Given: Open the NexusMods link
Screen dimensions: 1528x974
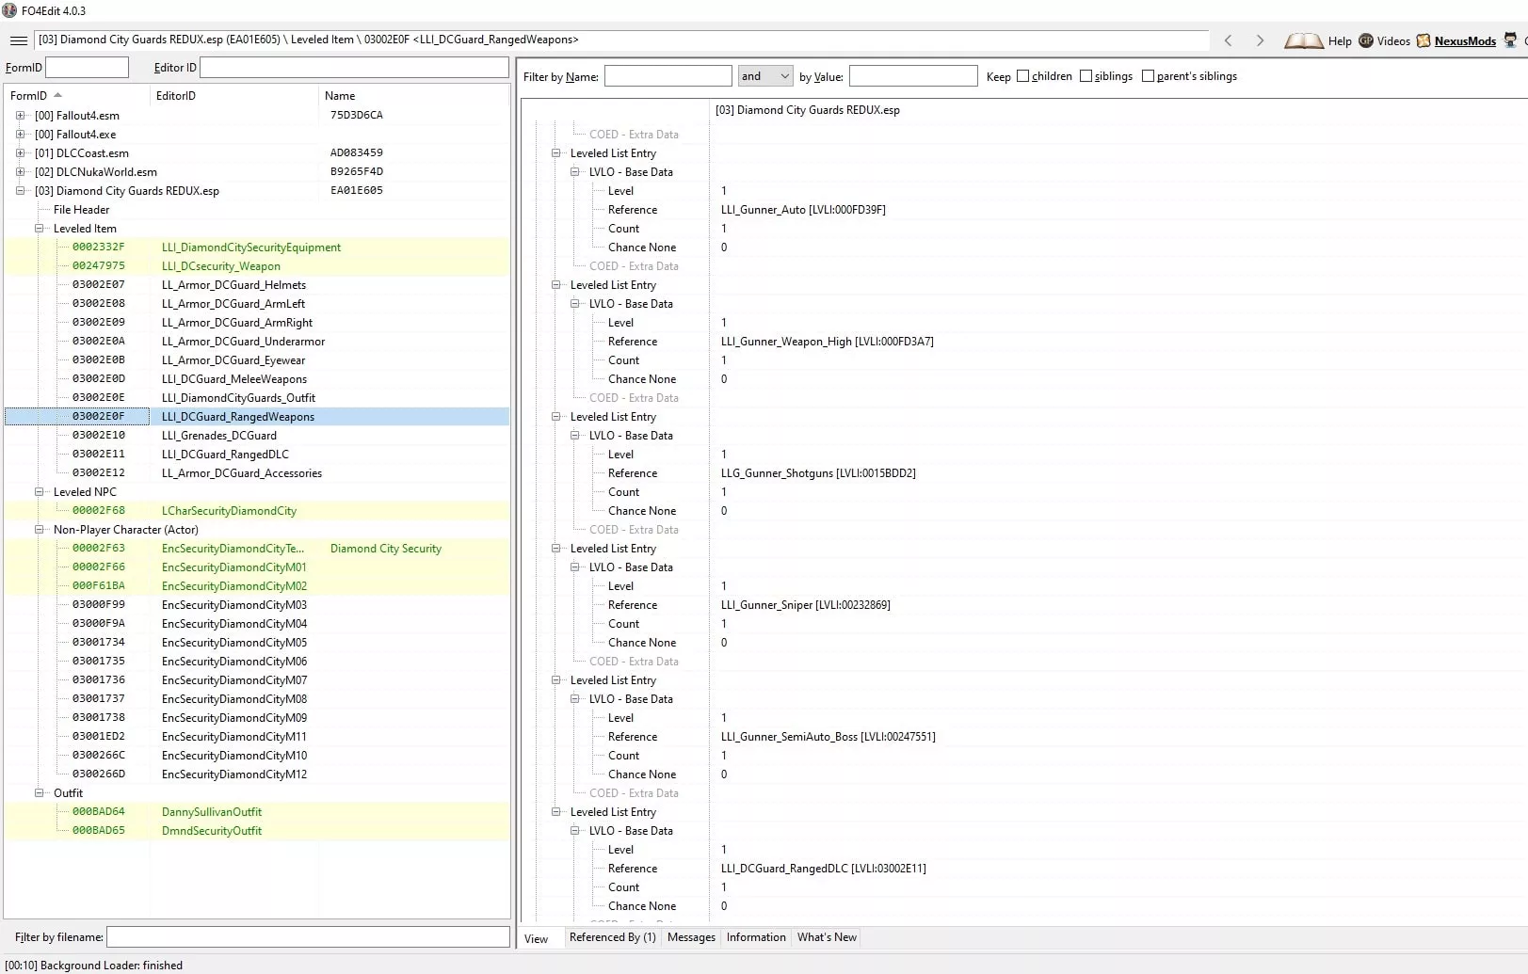Looking at the screenshot, I should [1465, 41].
